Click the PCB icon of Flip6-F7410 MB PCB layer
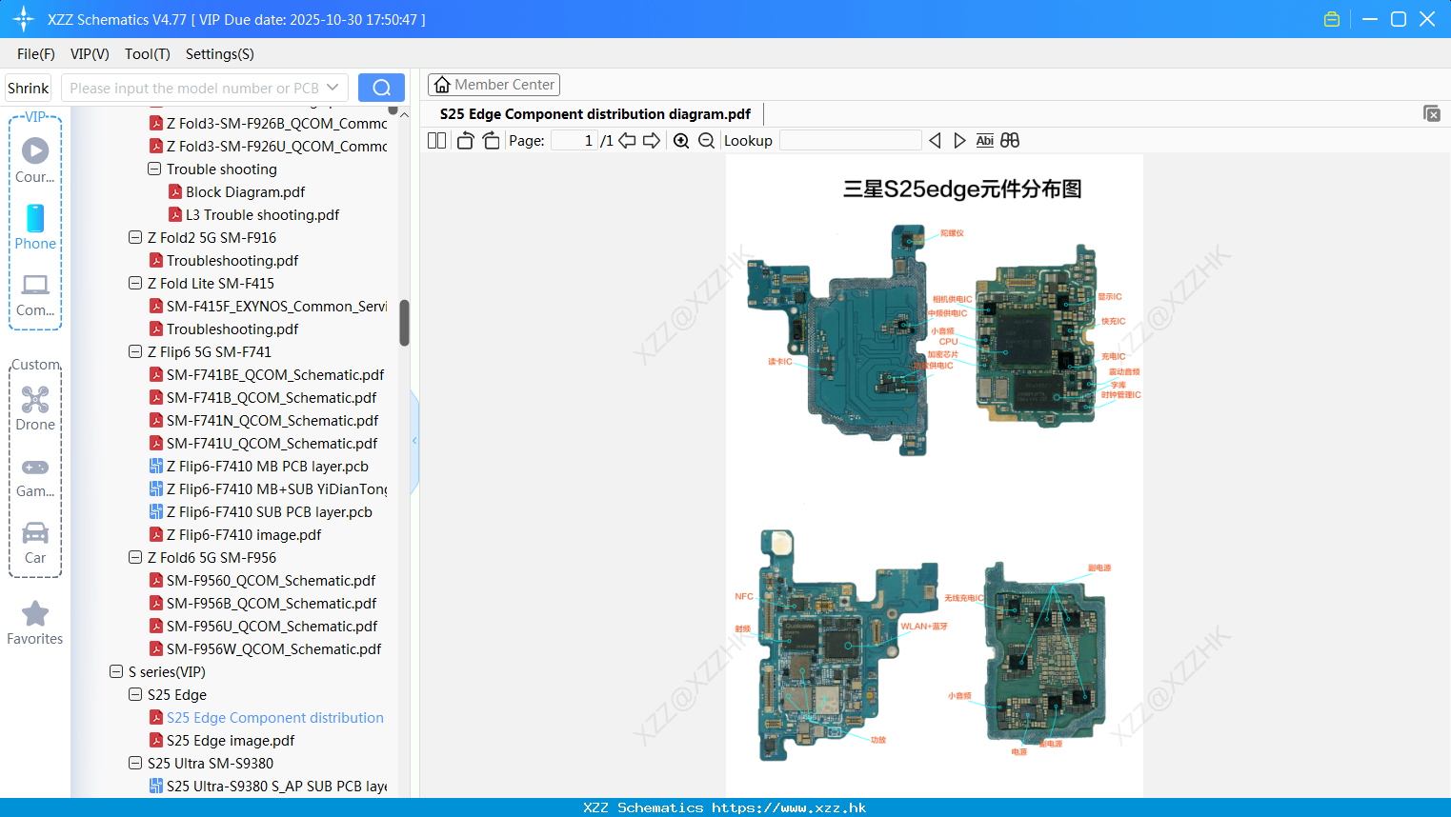 tap(156, 466)
